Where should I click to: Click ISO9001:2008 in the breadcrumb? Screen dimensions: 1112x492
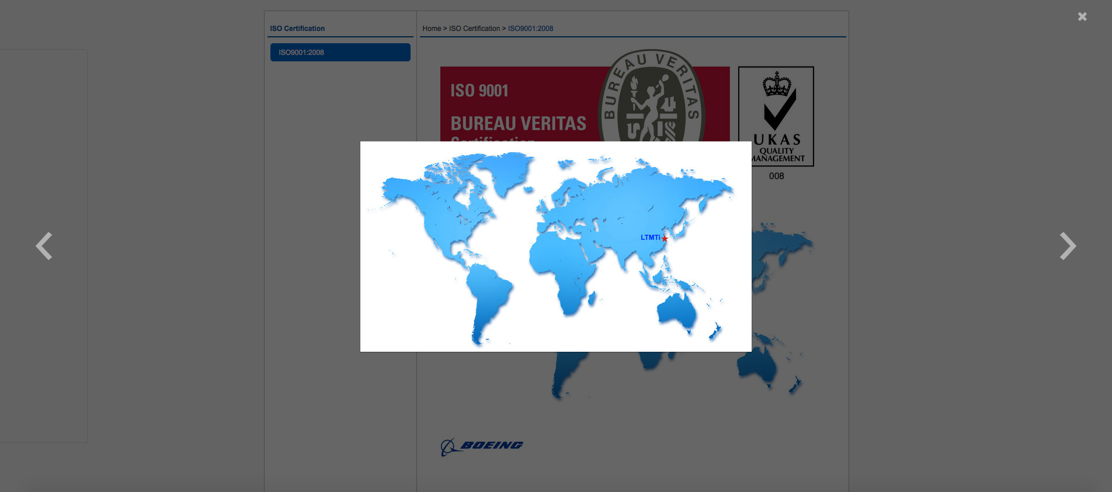pos(530,28)
